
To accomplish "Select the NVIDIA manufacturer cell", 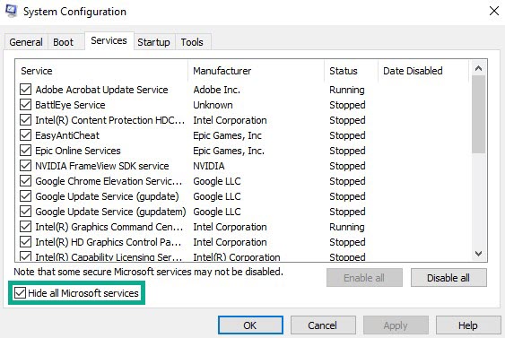I will [208, 166].
